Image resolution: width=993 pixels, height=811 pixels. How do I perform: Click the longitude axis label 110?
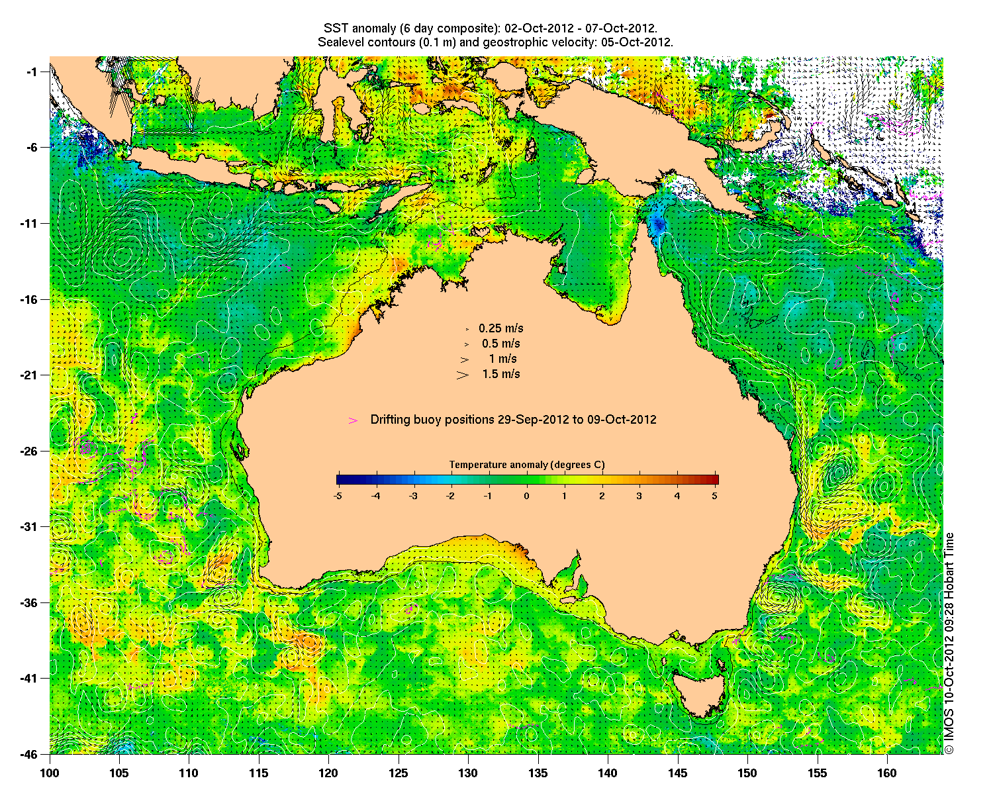pos(189,773)
